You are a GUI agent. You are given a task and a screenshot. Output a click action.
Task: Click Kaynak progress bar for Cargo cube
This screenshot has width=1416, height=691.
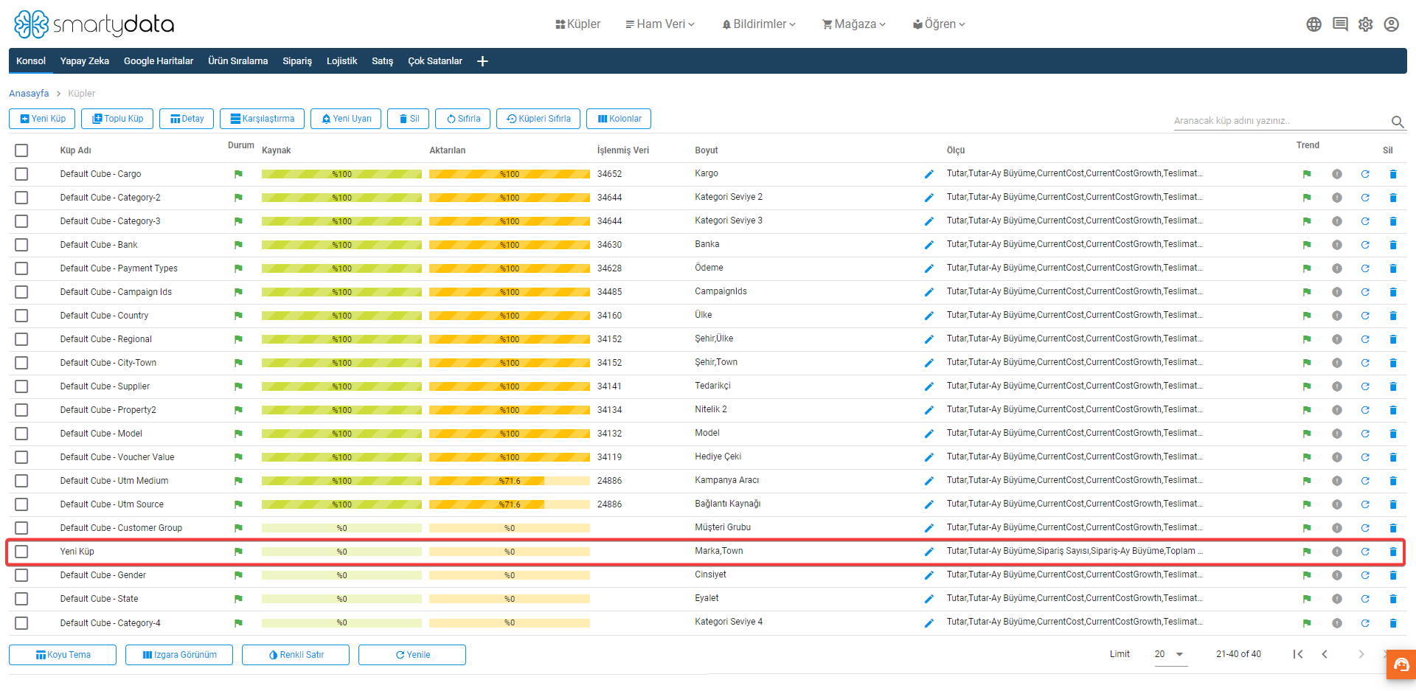tap(341, 174)
